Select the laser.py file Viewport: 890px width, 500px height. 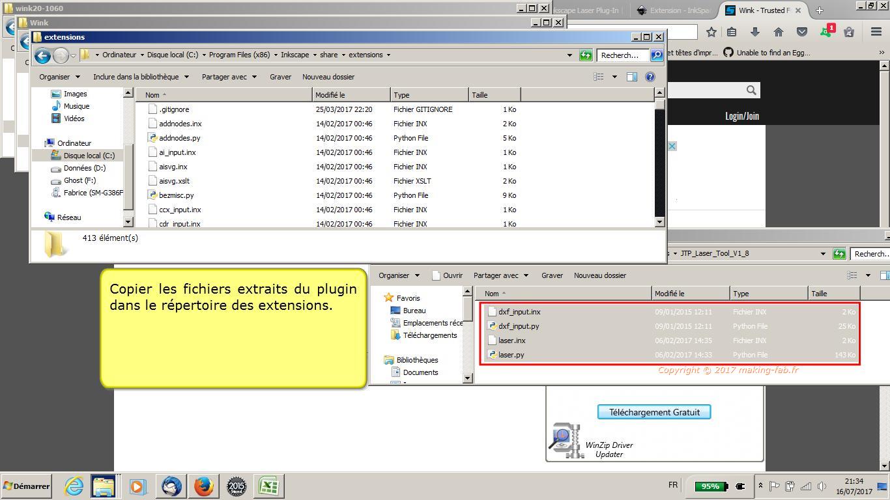(511, 355)
